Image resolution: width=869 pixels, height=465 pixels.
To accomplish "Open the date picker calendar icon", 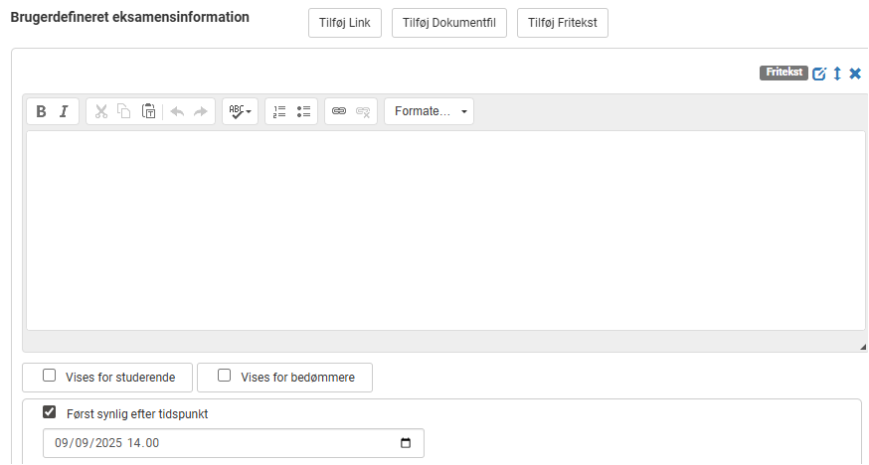I will pos(406,443).
